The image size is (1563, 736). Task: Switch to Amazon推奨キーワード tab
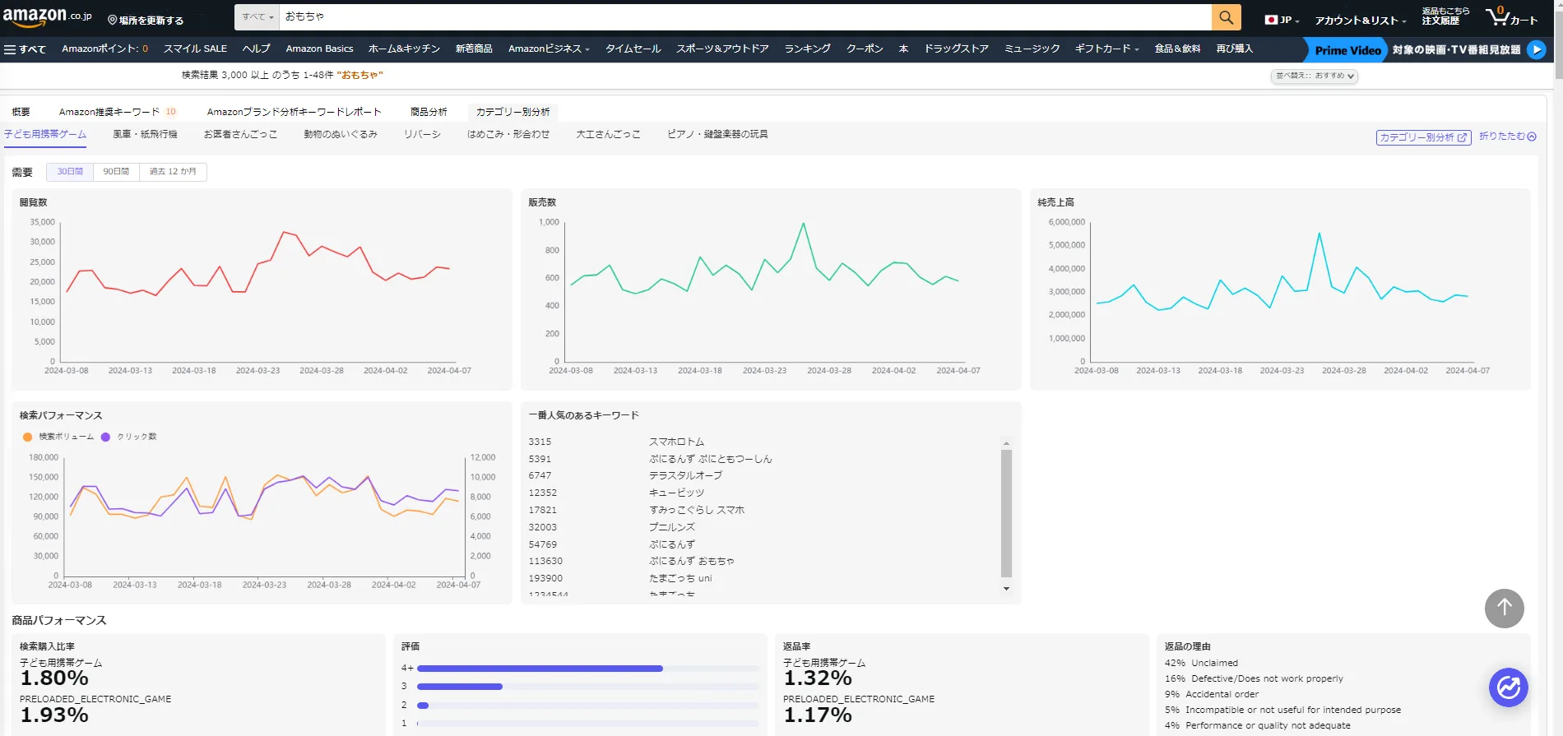pyautogui.click(x=118, y=112)
